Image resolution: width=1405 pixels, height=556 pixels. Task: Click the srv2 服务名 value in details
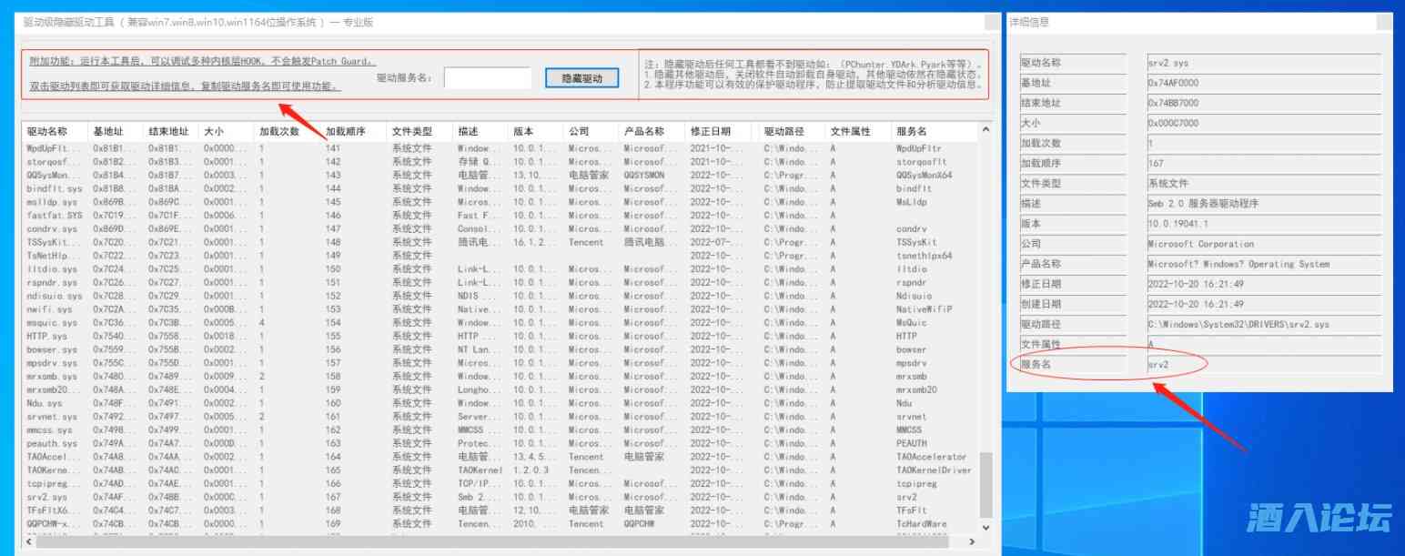pyautogui.click(x=1158, y=365)
